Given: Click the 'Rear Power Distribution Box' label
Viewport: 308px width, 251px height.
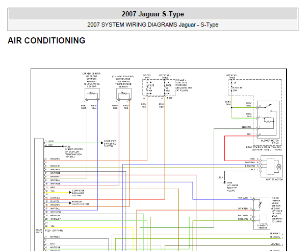Looking at the screenshot, I should [x=268, y=146].
